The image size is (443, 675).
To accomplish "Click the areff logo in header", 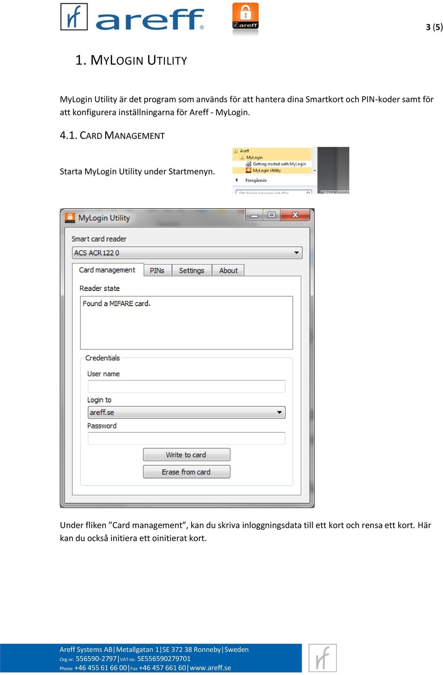I will 132,17.
